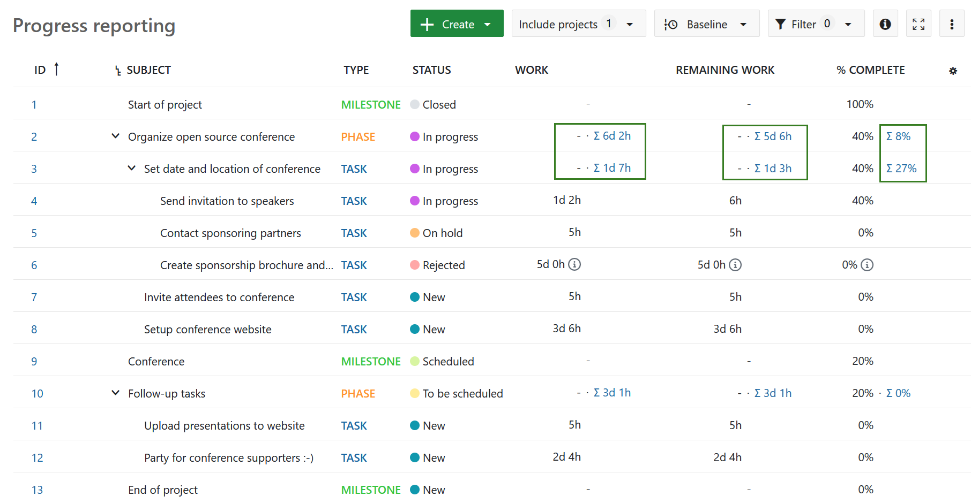This screenshot has height=504, width=971.
Task: Click the Baseline clock icon
Action: [670, 24]
